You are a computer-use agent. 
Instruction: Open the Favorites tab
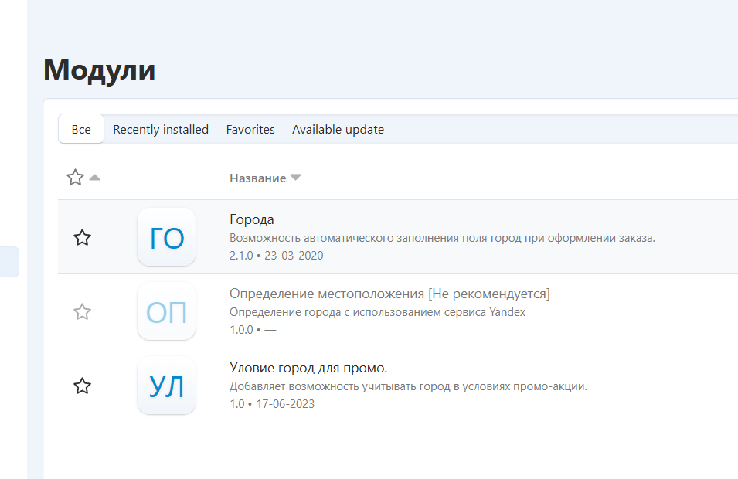250,130
